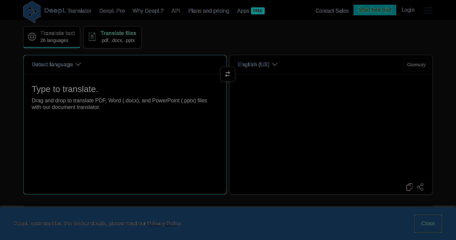Open the Privacy Policy link

pos(164,223)
